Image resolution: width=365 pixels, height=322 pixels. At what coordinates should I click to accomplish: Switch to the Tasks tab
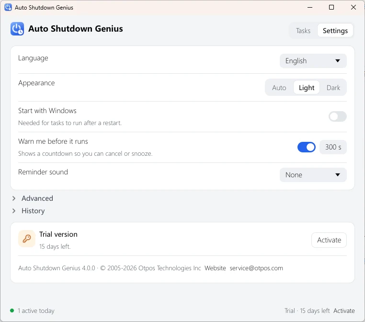tap(303, 31)
